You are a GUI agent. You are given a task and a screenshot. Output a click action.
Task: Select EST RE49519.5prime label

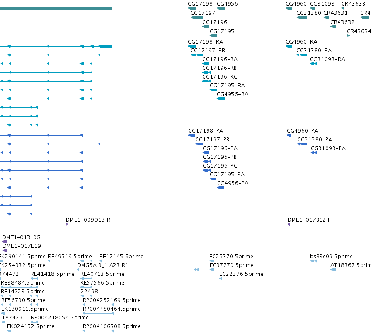pos(70,257)
